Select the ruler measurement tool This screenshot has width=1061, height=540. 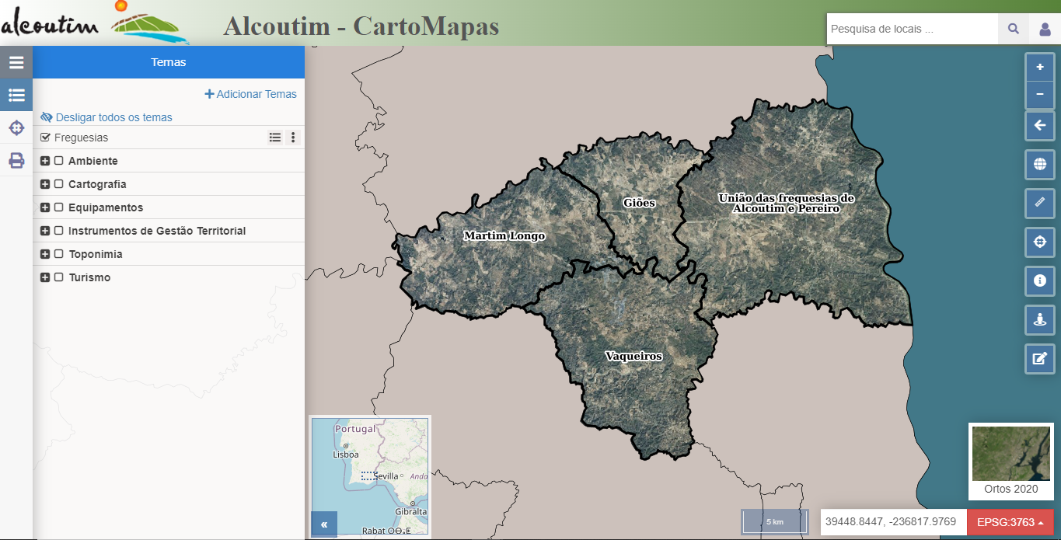[1040, 203]
